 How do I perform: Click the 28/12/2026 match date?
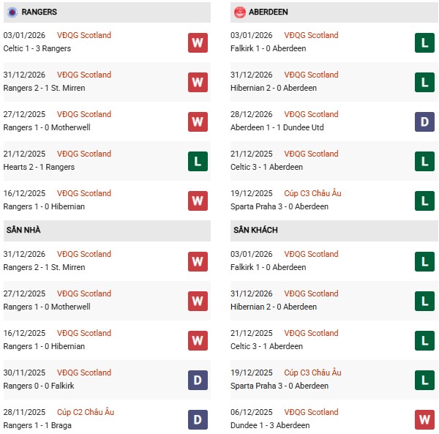coord(251,114)
